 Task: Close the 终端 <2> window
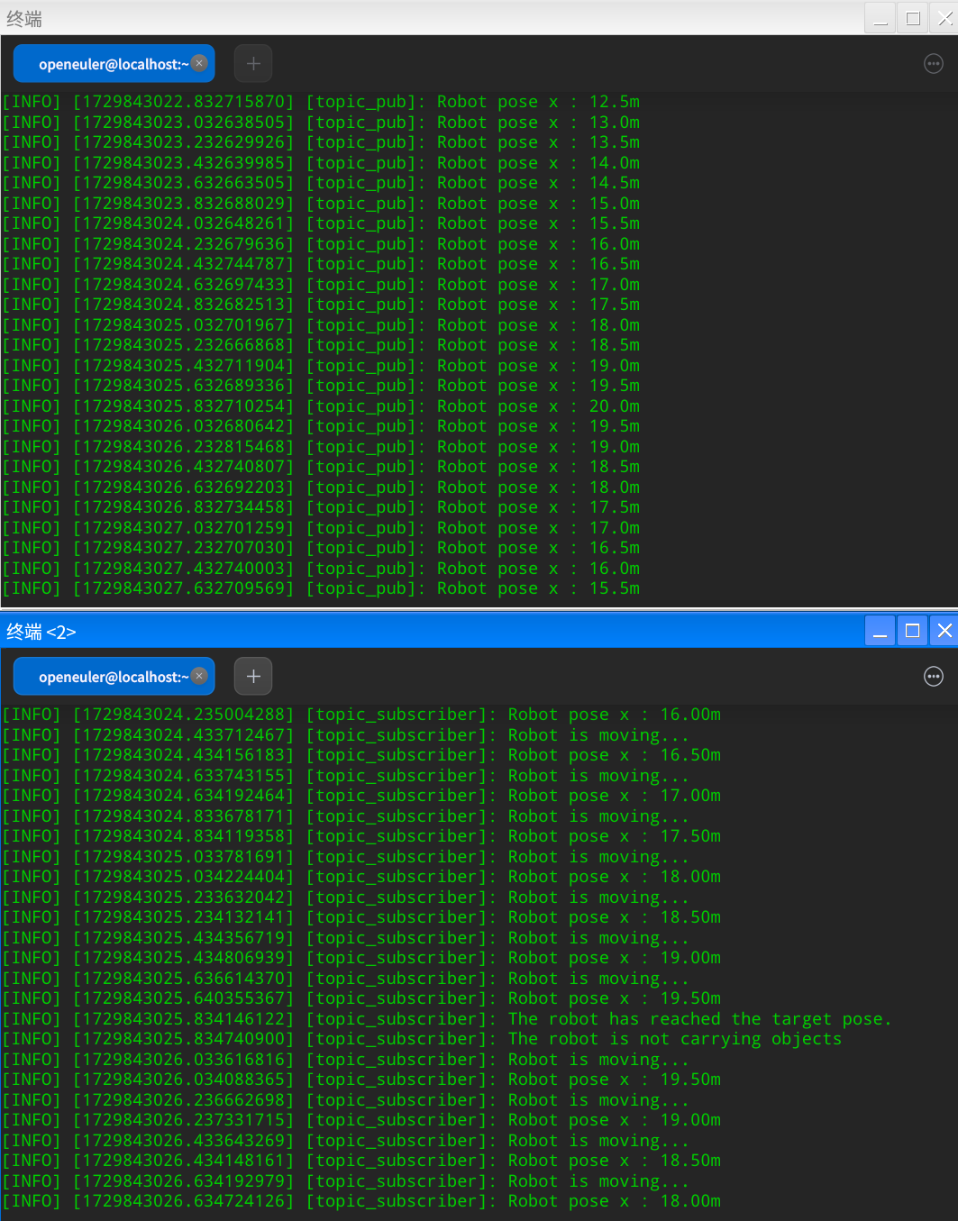[x=944, y=631]
